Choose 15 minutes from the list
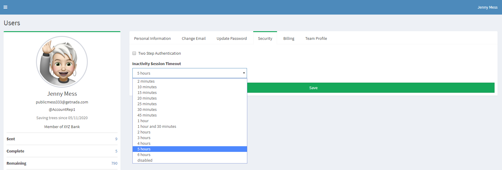502x170 pixels. 190,92
